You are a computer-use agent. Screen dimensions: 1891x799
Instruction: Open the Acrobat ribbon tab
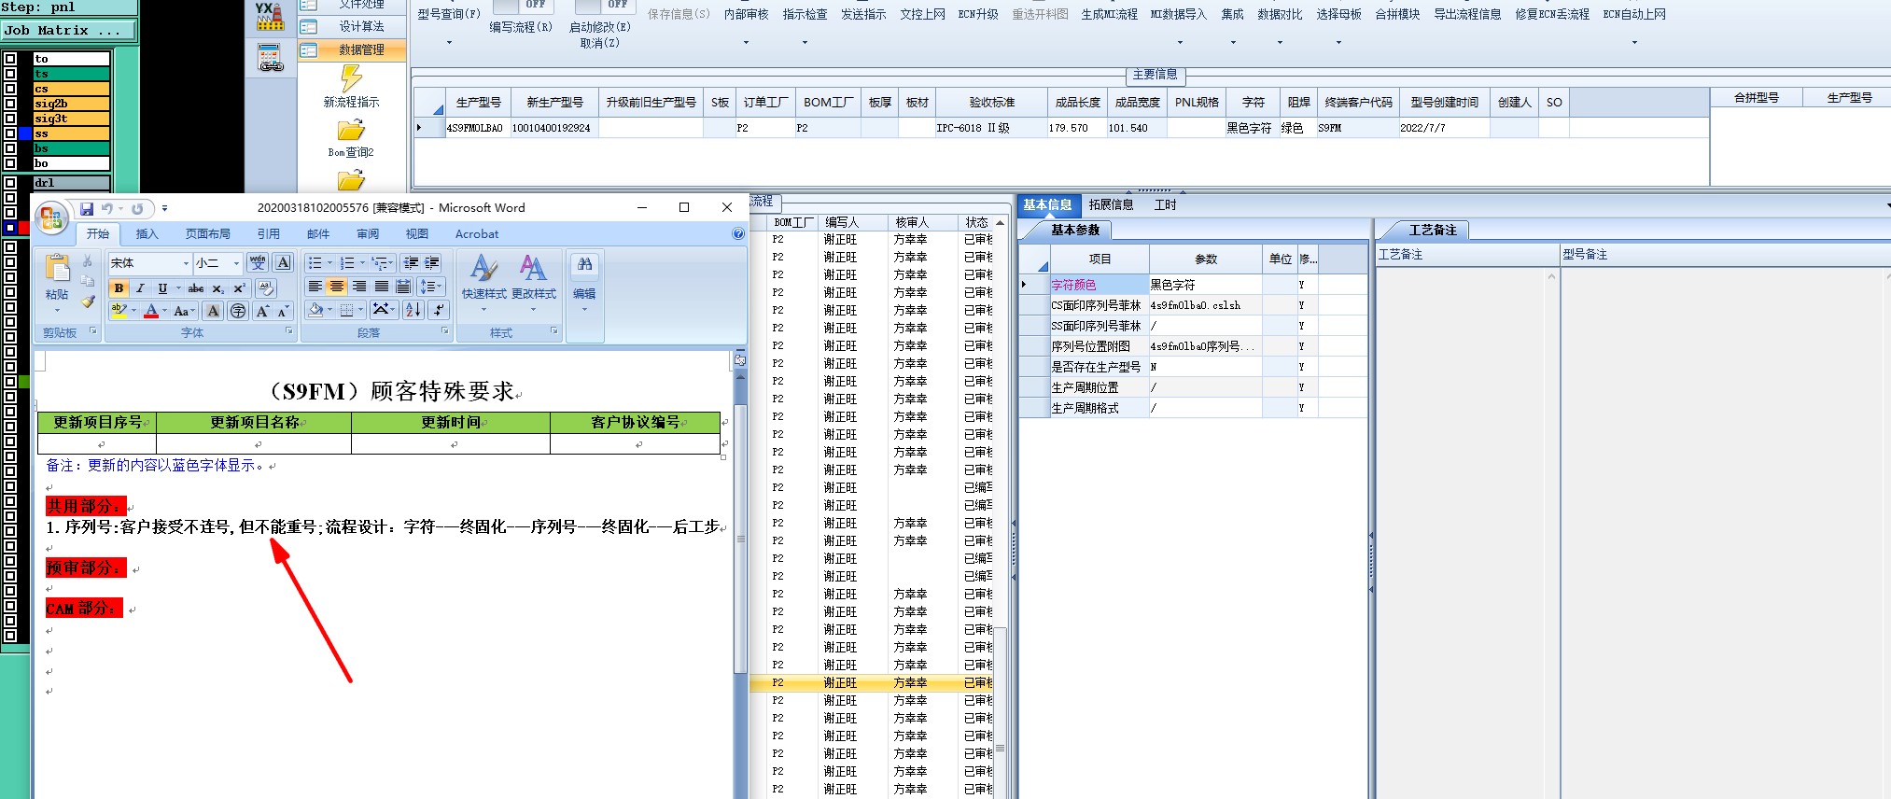[477, 234]
